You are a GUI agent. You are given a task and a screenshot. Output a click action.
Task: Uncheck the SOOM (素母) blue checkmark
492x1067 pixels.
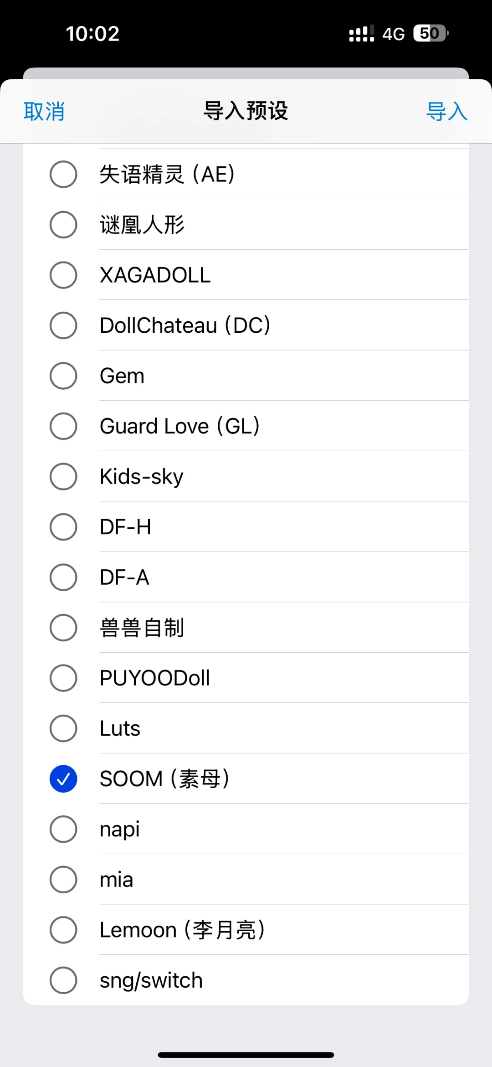tap(63, 778)
